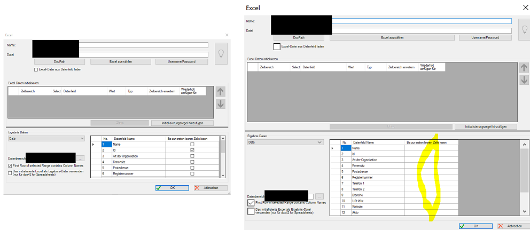The height and width of the screenshot is (230, 530).
Task: Select 'Registernummer' row in smaller dialog
Action: point(156,173)
